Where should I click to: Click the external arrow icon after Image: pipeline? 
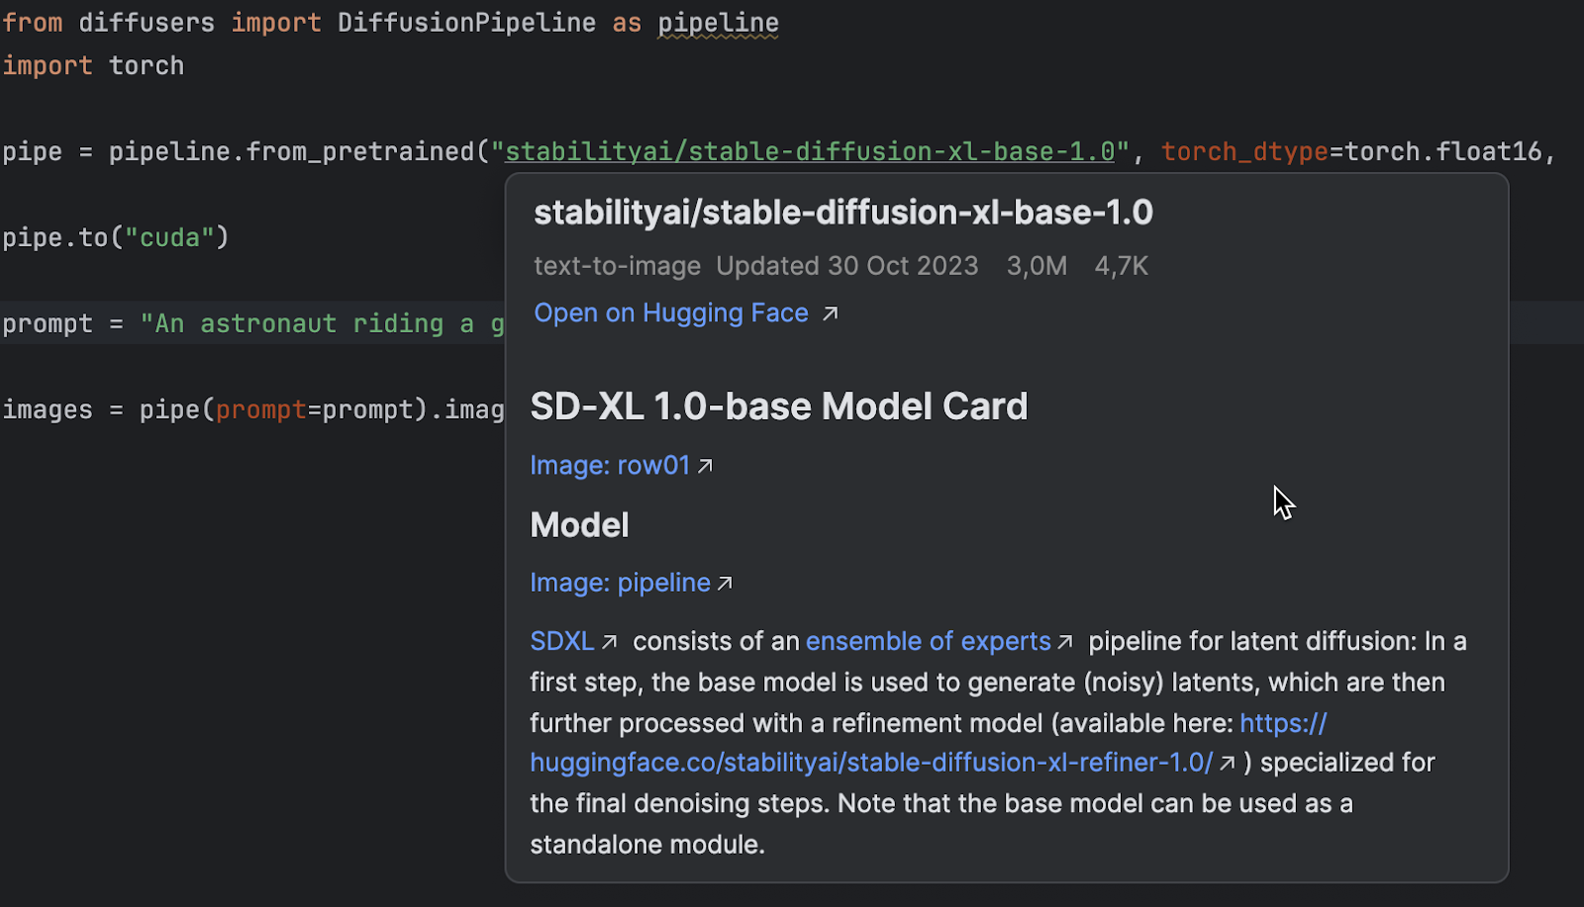[725, 584]
